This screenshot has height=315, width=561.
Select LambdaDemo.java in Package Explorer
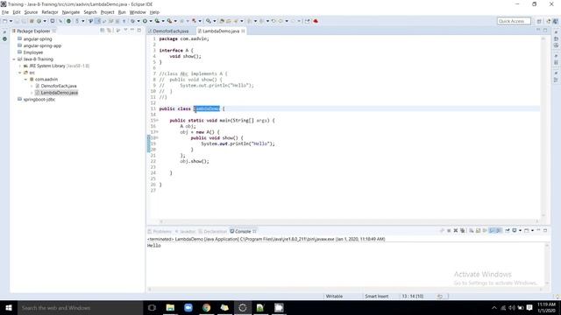[x=59, y=93]
